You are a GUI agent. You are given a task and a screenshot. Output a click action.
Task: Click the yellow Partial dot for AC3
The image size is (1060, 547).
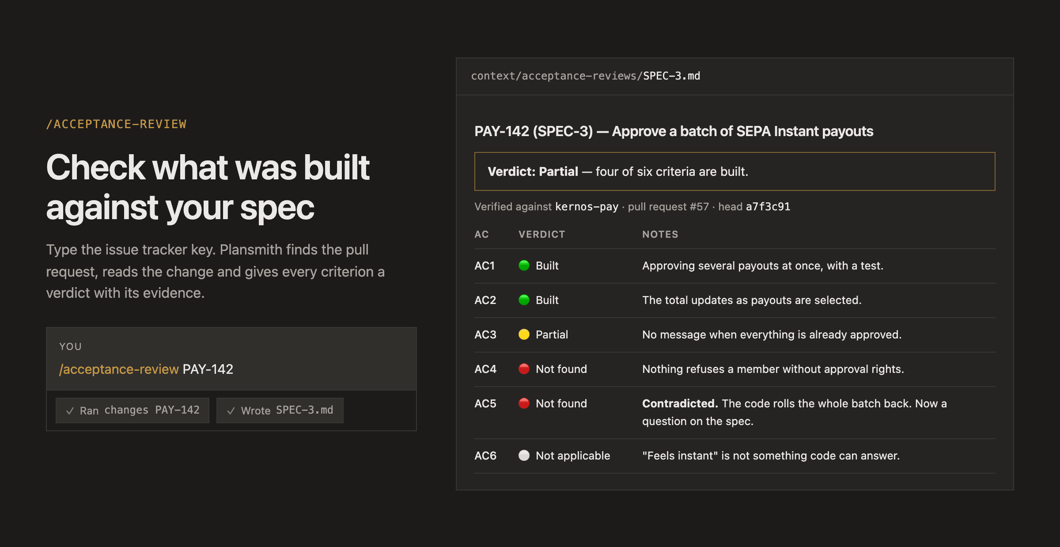[524, 334]
